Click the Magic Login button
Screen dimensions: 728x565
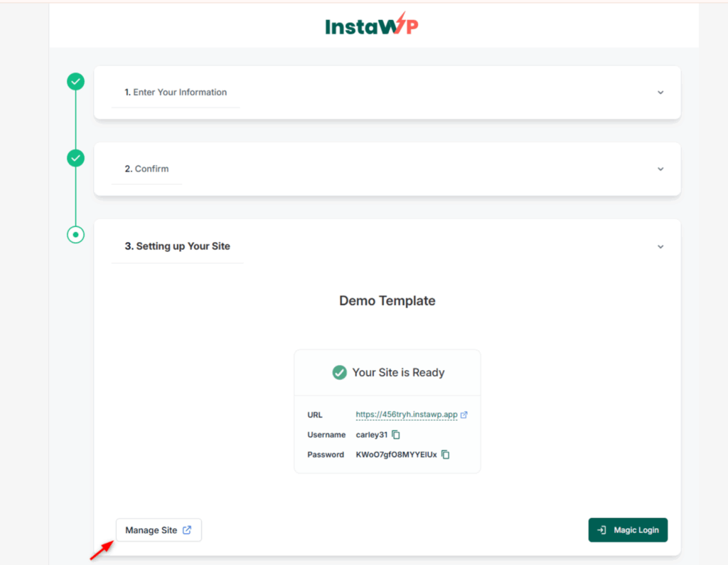pyautogui.click(x=628, y=530)
